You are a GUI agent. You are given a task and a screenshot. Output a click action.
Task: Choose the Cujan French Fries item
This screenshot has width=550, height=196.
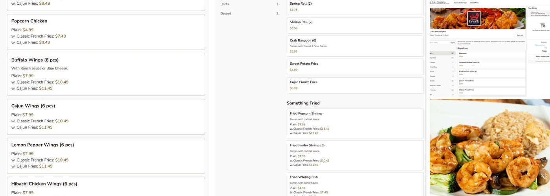tap(355, 85)
